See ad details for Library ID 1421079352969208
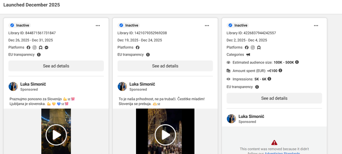 165,66
